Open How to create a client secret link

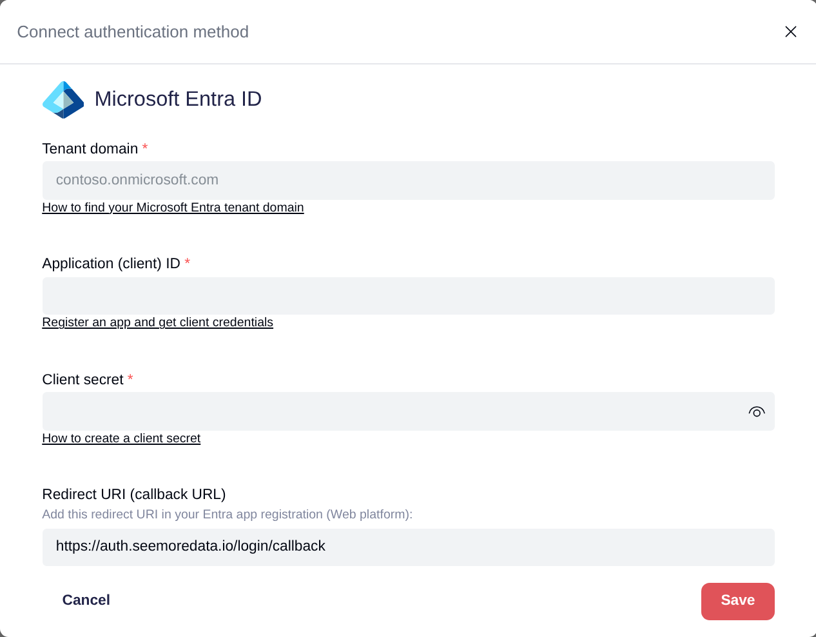(121, 438)
